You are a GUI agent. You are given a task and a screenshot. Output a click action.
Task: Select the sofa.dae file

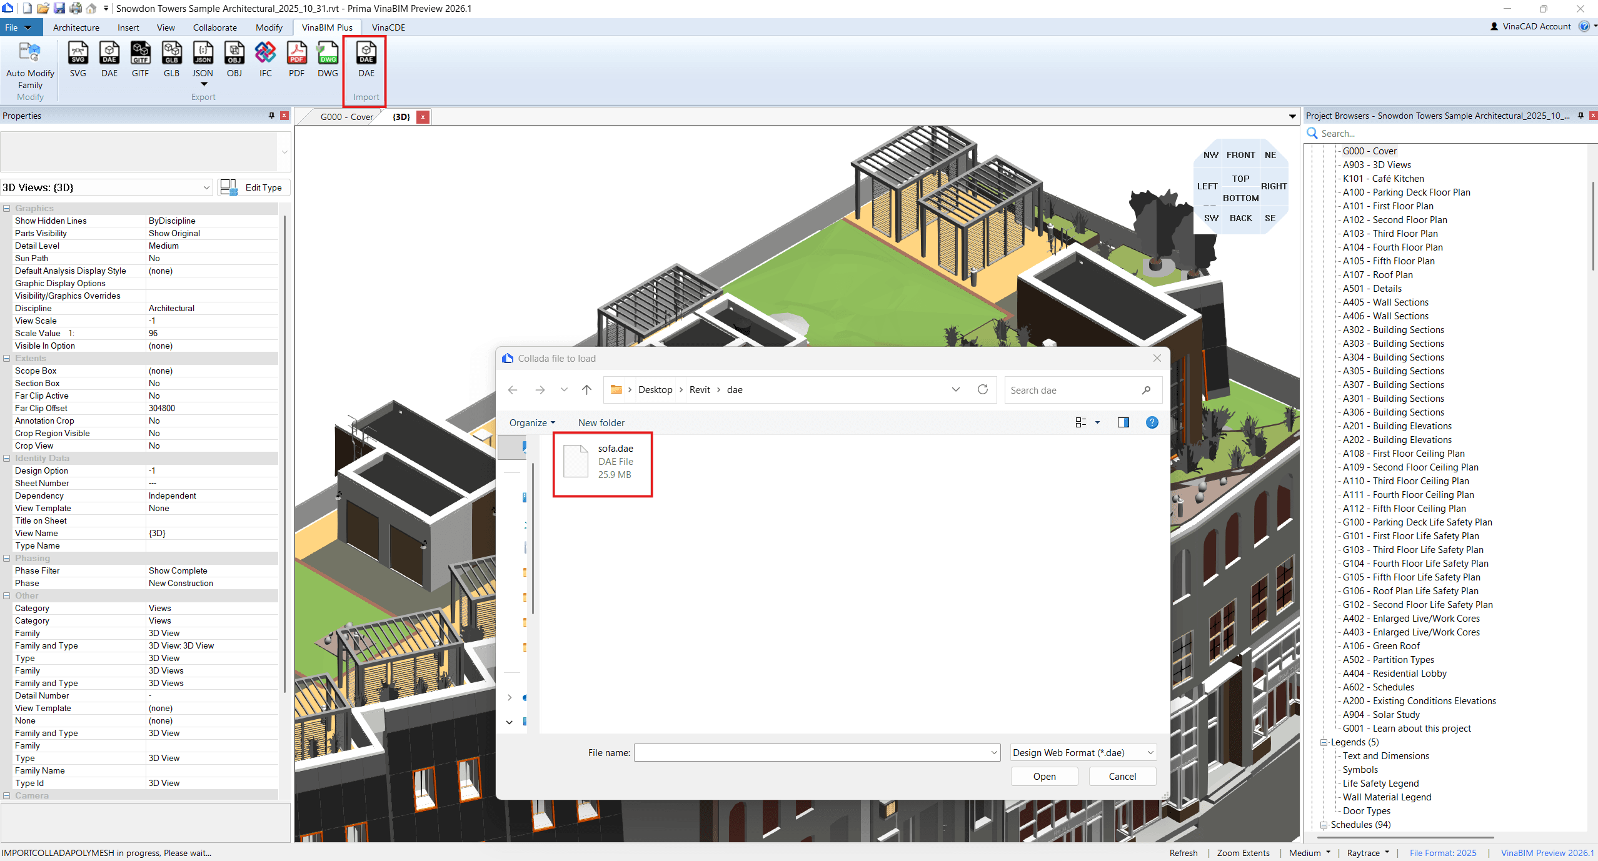tap(602, 462)
